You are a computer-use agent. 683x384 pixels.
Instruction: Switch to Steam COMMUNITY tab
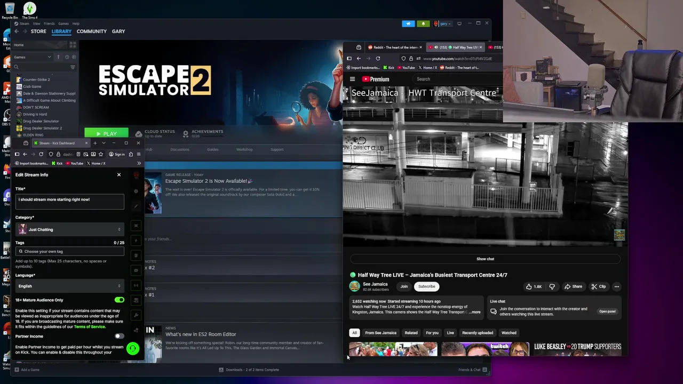92,31
